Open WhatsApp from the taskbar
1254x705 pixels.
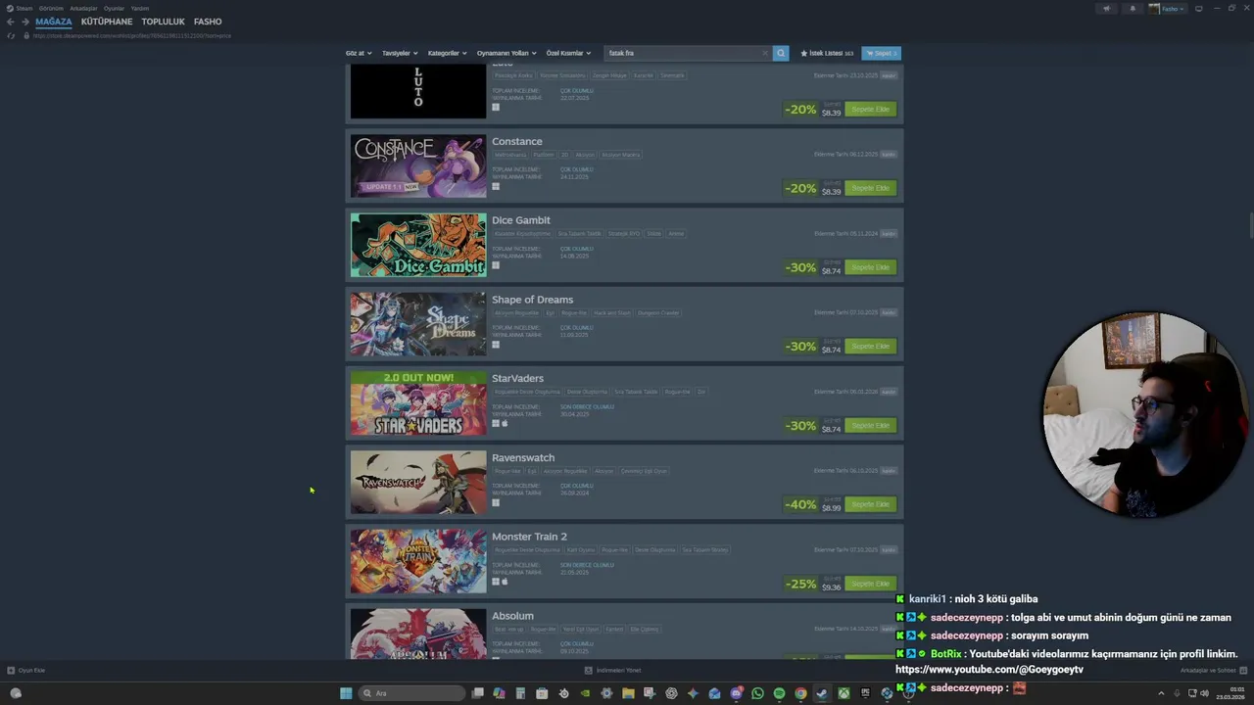(758, 693)
